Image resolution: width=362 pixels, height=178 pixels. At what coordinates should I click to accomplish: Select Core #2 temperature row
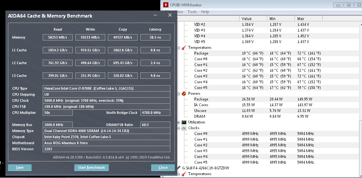pos(276,70)
